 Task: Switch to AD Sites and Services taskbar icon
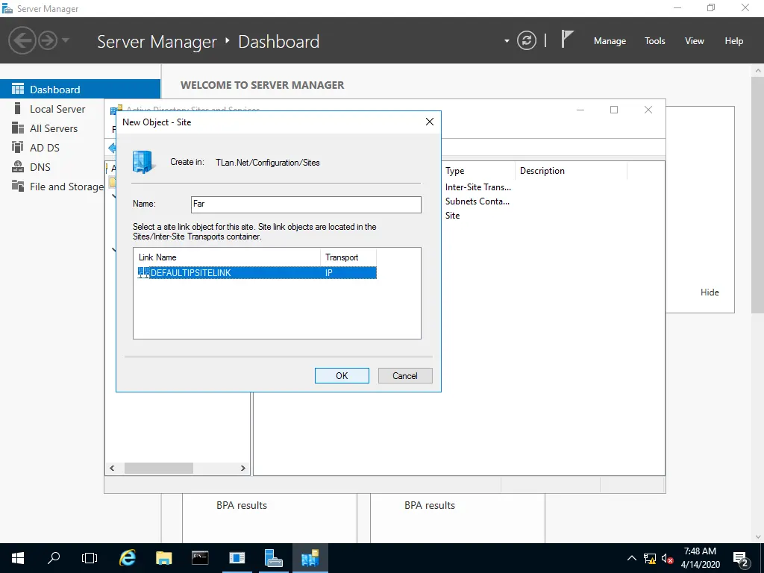click(x=310, y=558)
